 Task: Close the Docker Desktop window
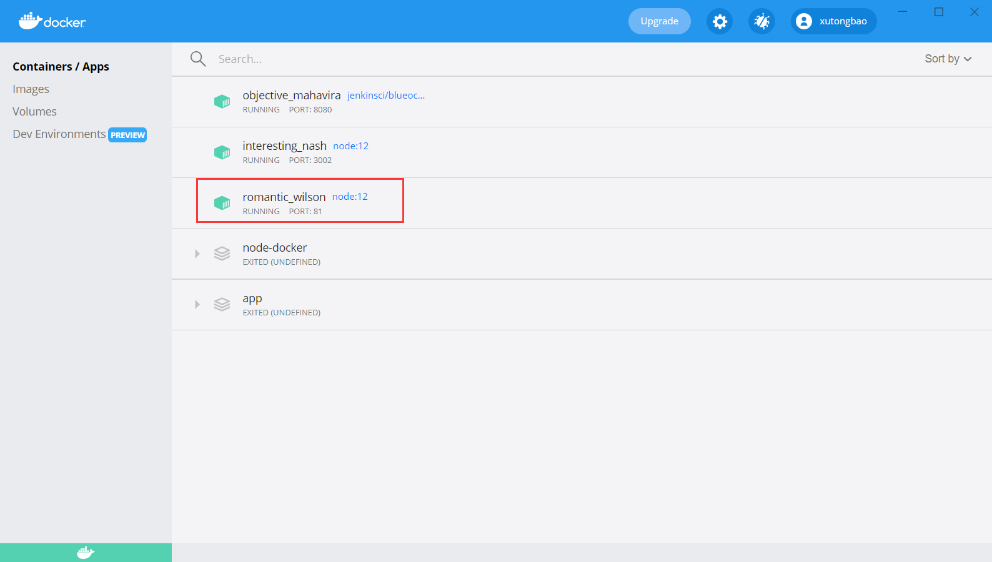(x=975, y=12)
